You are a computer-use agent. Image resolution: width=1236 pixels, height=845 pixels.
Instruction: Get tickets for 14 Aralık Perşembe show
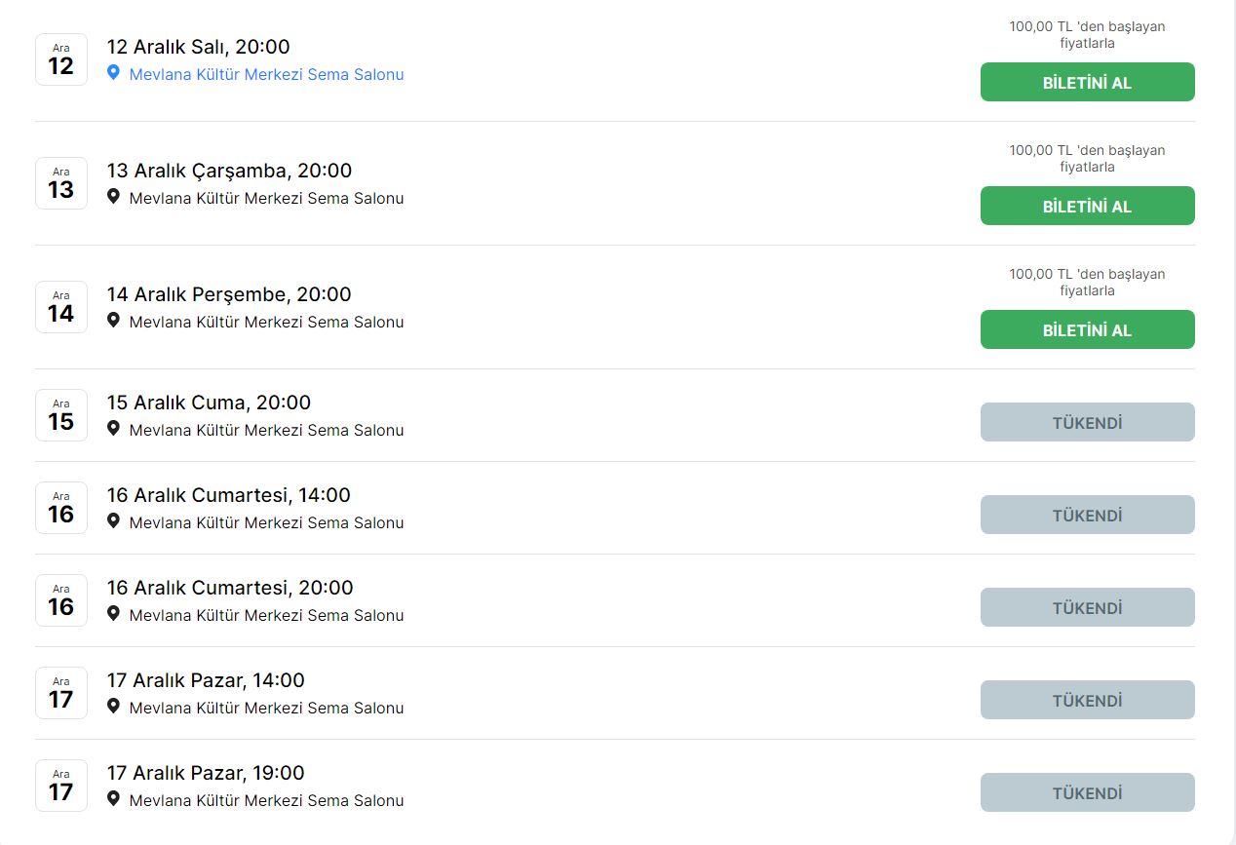[x=1087, y=330]
